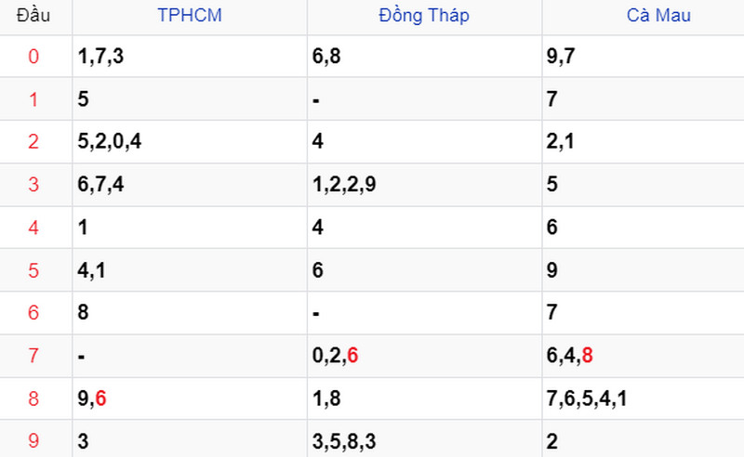
Task: Open the Cà Mau column header link
Action: 658,15
